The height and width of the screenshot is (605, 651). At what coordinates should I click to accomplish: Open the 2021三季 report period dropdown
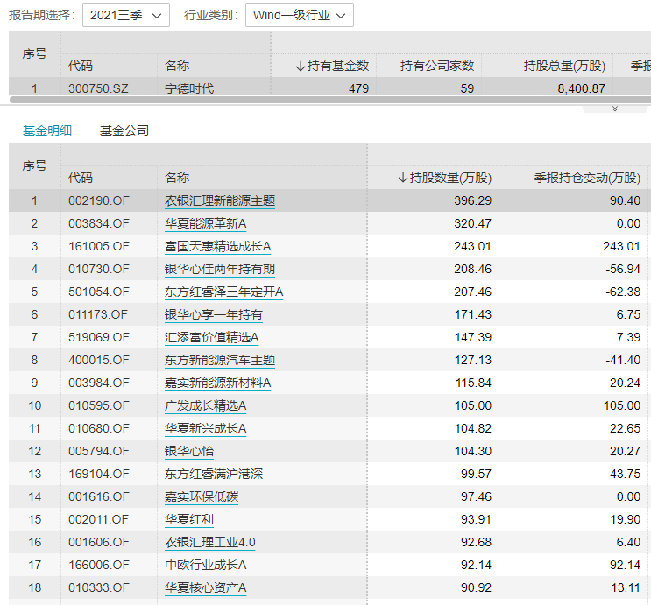126,15
